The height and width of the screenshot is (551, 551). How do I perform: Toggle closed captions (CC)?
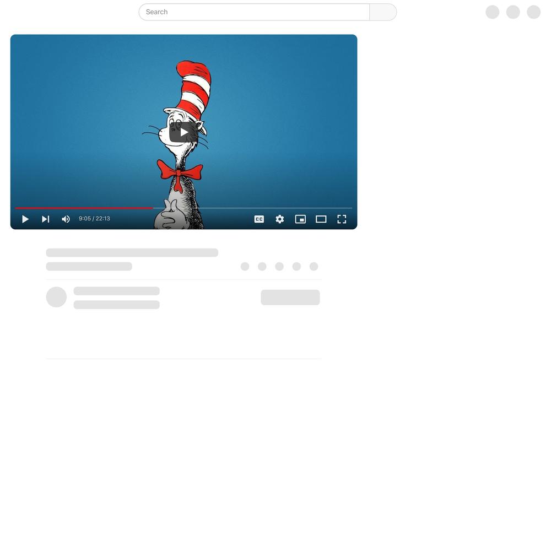259,219
